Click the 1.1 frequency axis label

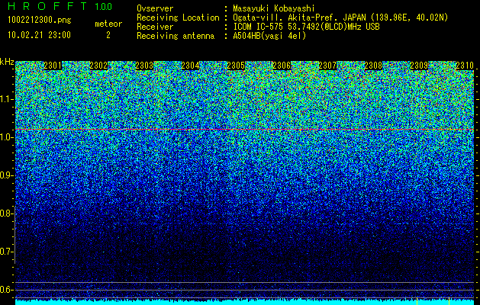(7, 99)
